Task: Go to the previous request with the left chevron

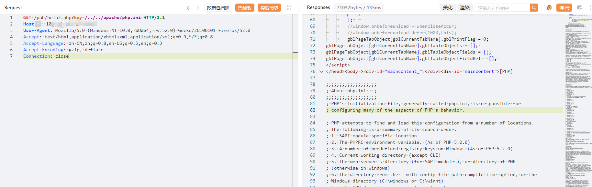Action: pos(188,8)
